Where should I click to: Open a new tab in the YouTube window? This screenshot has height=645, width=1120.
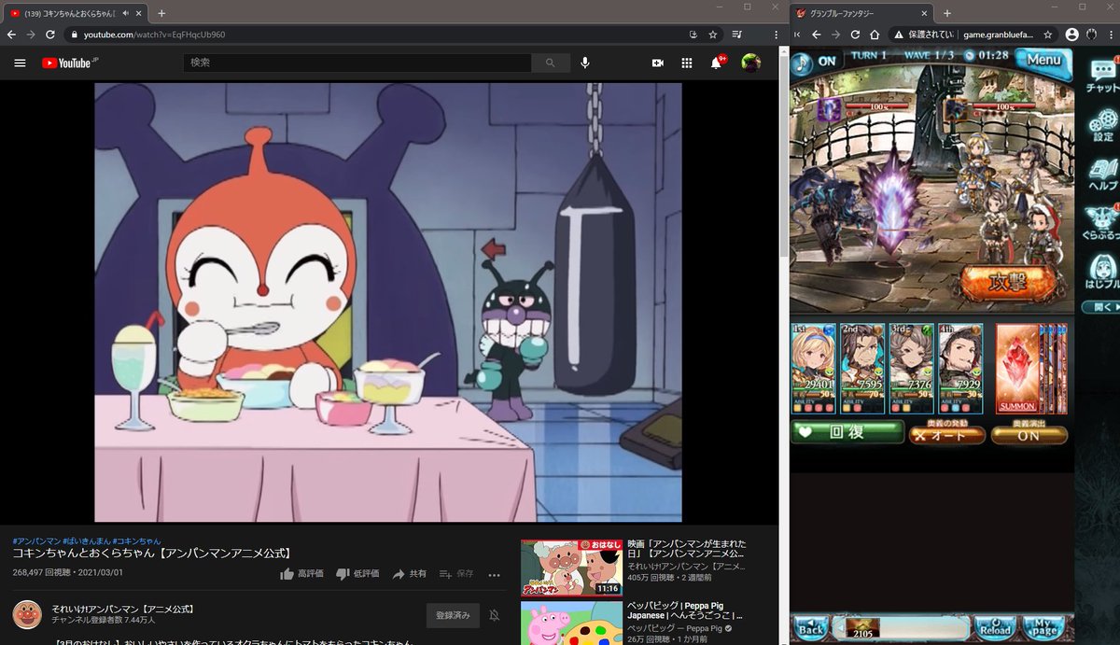pos(161,13)
